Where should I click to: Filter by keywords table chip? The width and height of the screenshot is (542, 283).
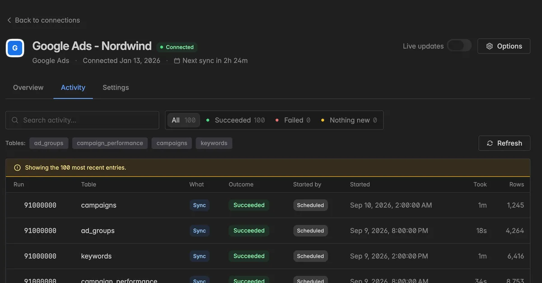click(x=214, y=143)
